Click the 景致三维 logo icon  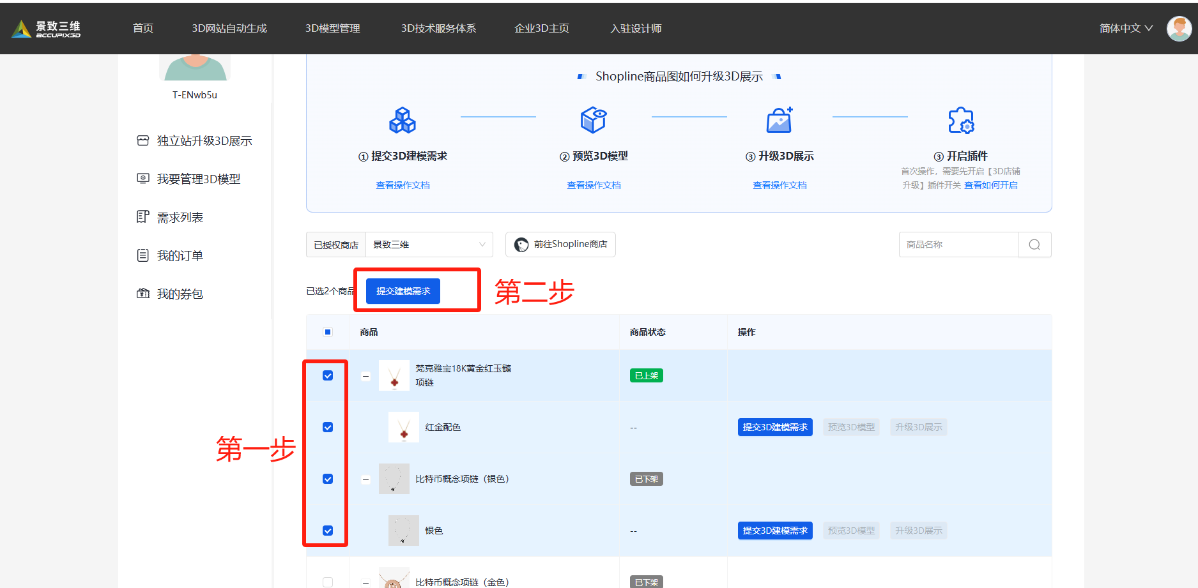(22, 29)
